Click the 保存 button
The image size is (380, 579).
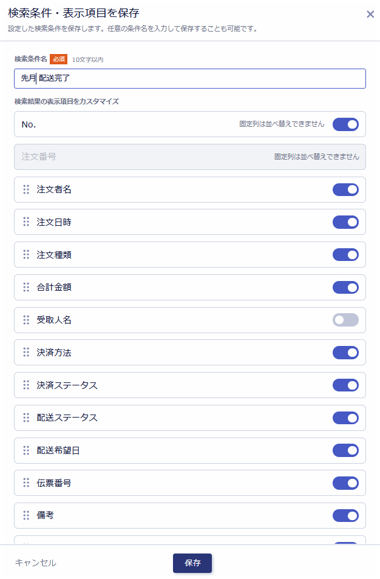[x=192, y=563]
